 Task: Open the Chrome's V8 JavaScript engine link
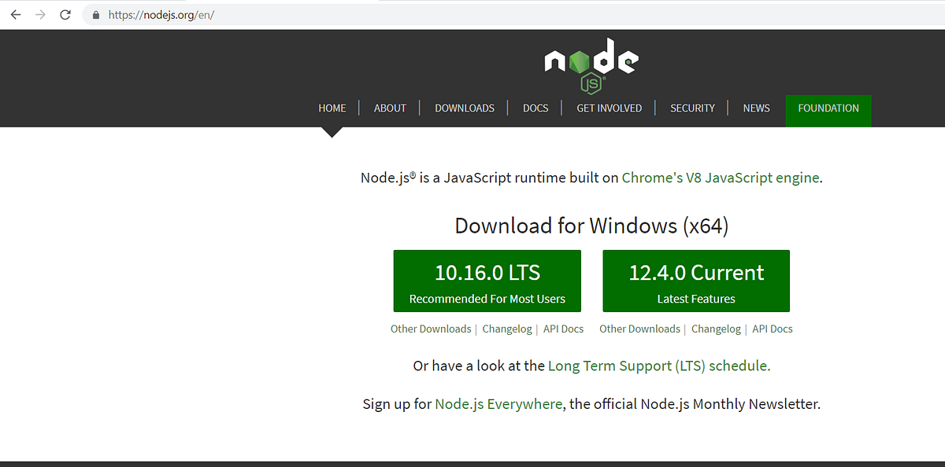click(720, 178)
